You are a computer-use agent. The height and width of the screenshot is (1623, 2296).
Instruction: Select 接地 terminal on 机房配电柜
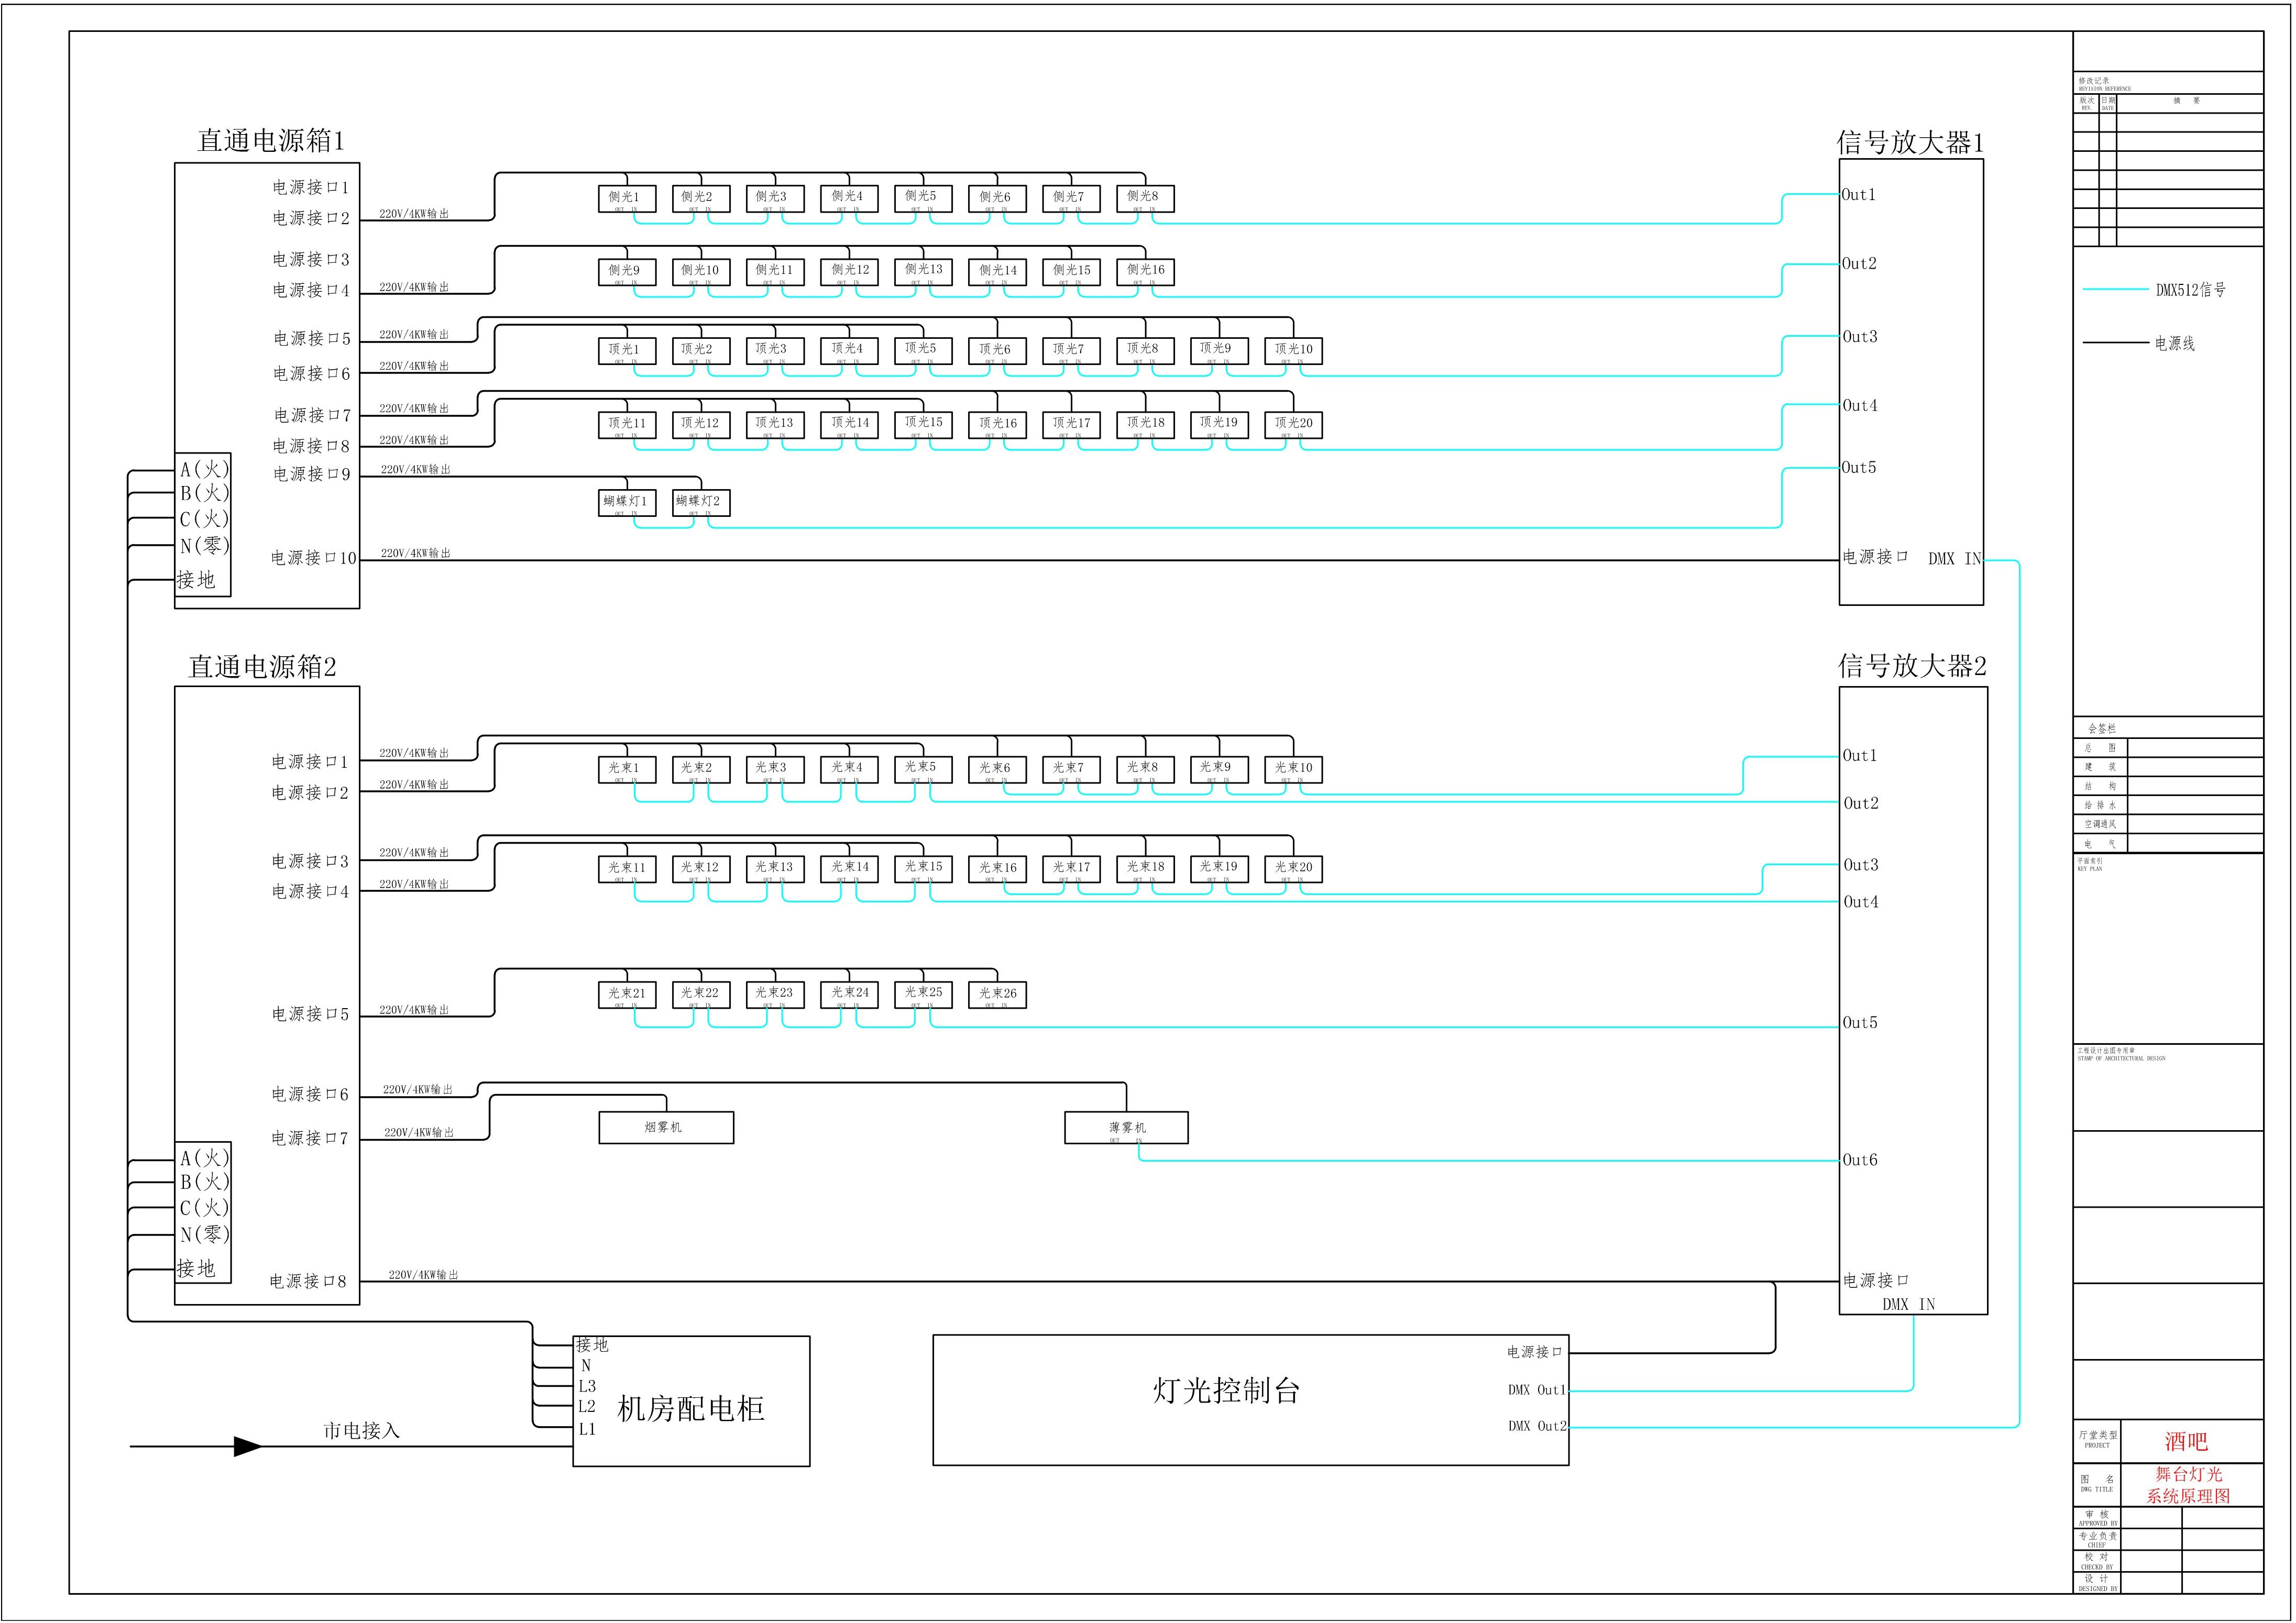coord(592,1346)
